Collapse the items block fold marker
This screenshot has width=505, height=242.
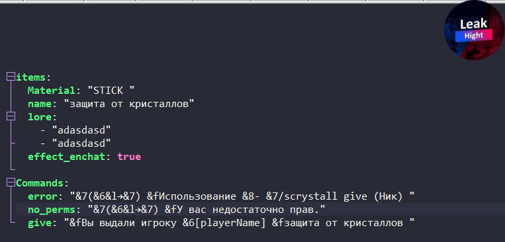tap(11, 77)
